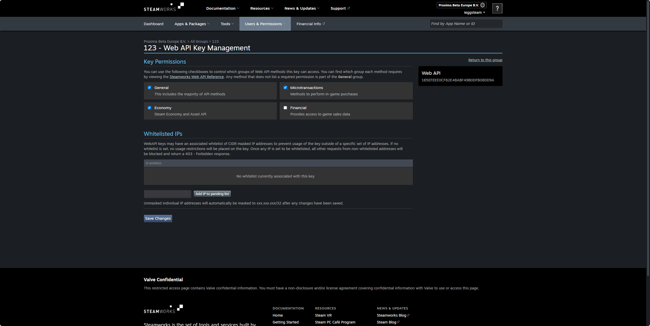Click the 123 group breadcrumb

coord(215,41)
